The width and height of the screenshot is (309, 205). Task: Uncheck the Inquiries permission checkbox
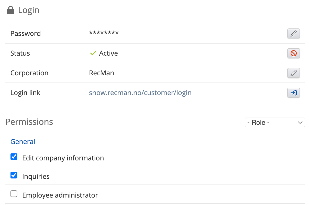(14, 175)
